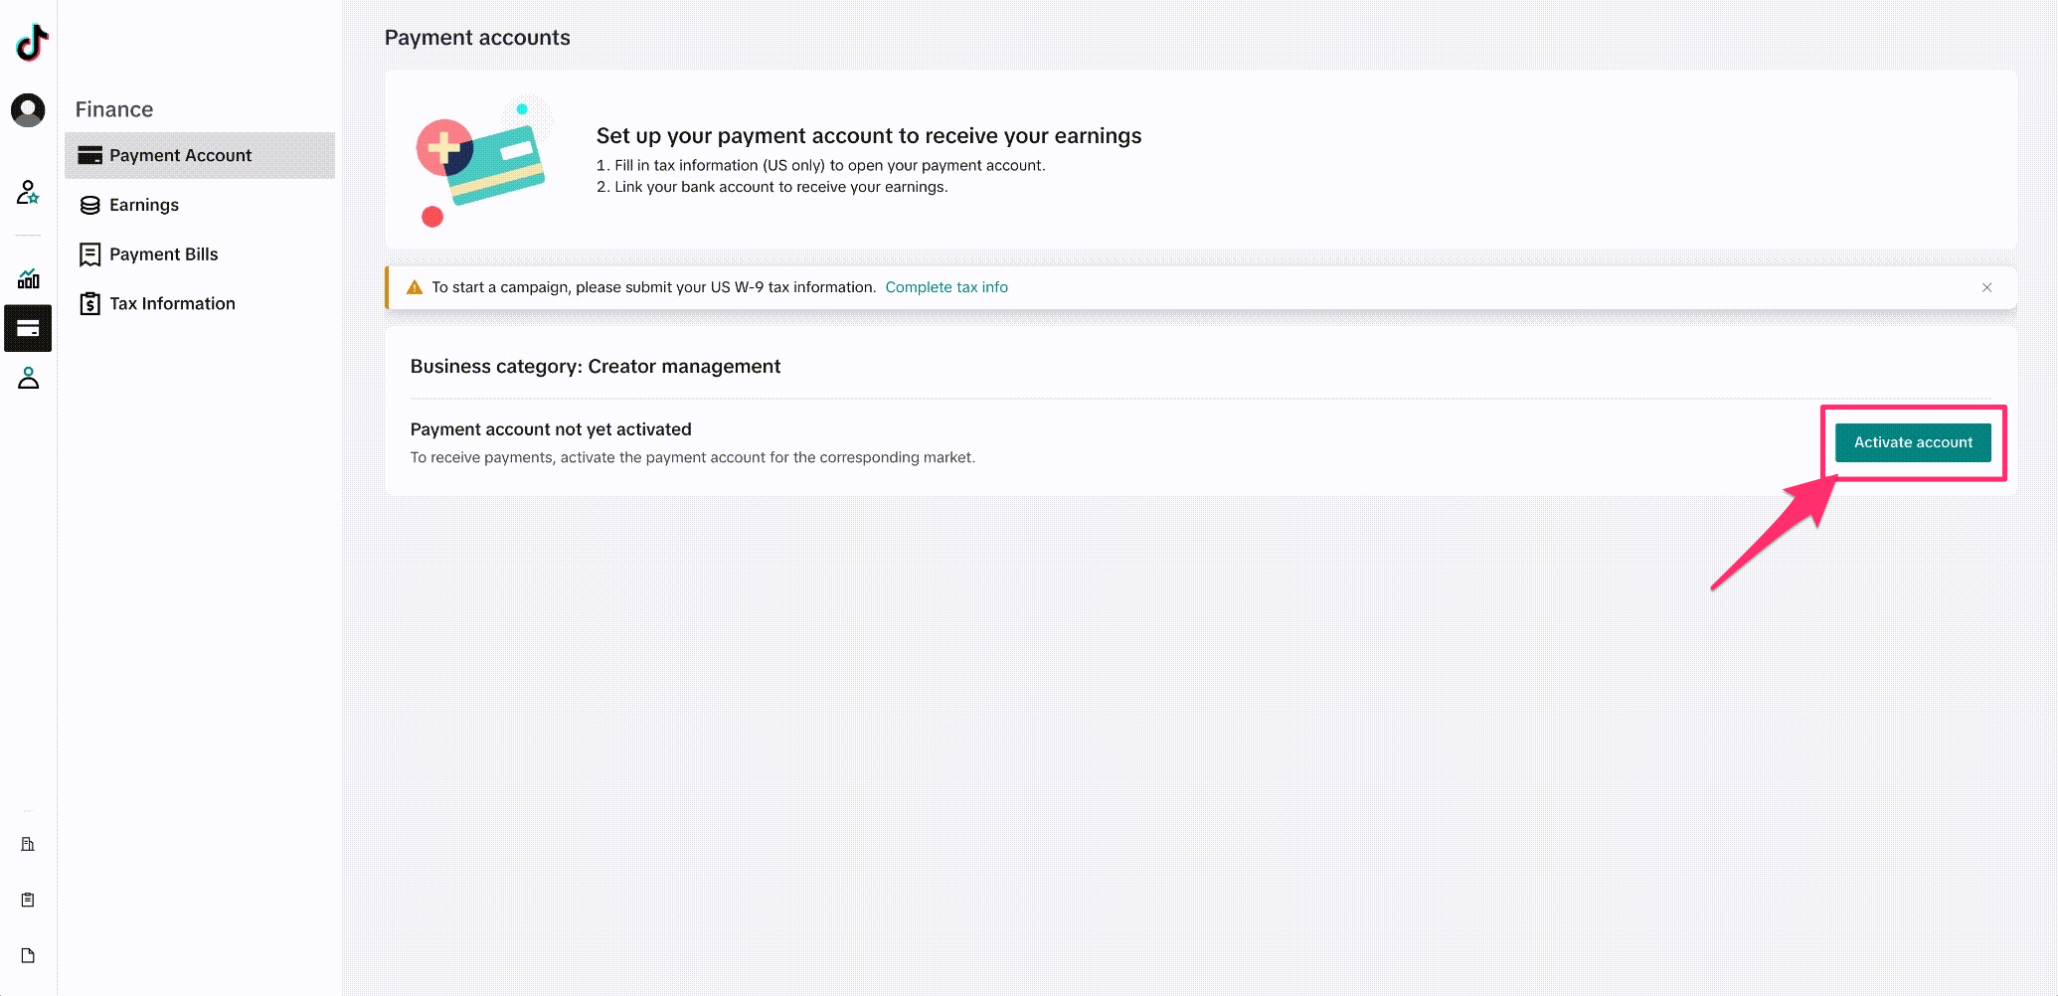Follow the Complete tax info link
The width and height of the screenshot is (2058, 996).
[x=945, y=287]
